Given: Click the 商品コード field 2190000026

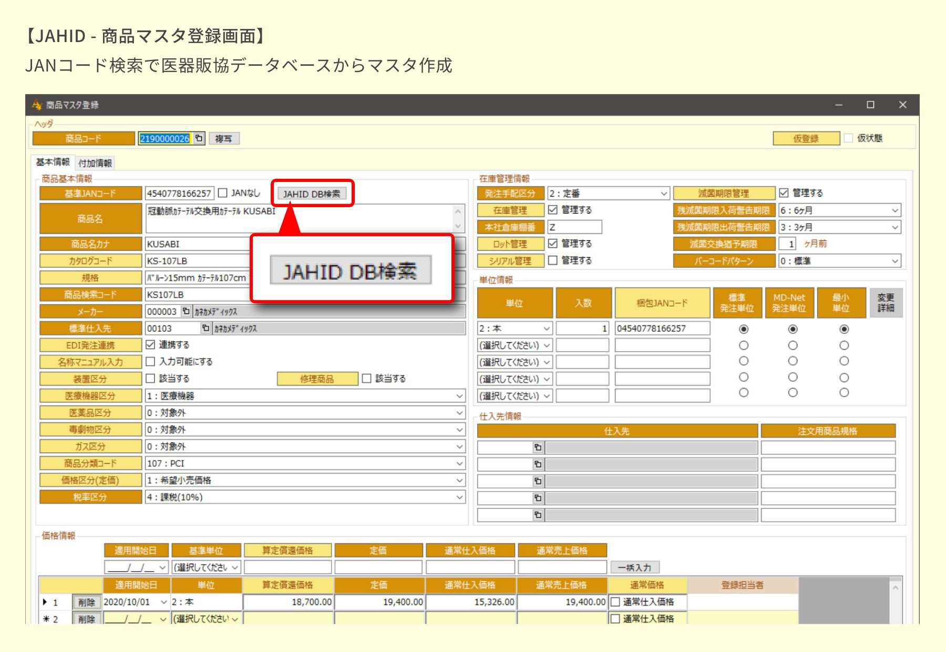Looking at the screenshot, I should 165,138.
